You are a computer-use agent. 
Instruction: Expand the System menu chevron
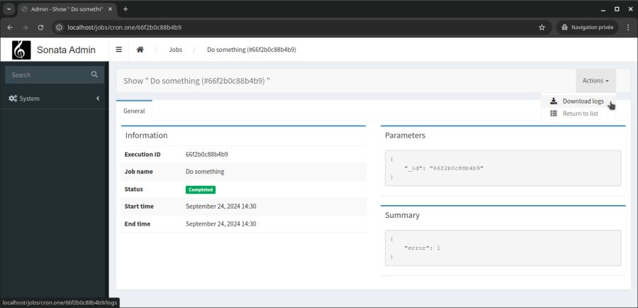[x=98, y=98]
